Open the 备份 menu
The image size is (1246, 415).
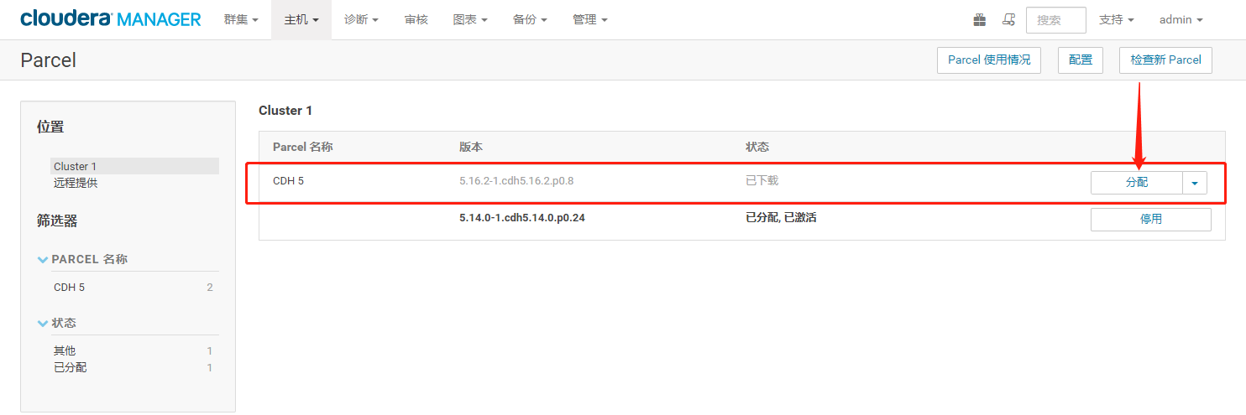tap(530, 19)
